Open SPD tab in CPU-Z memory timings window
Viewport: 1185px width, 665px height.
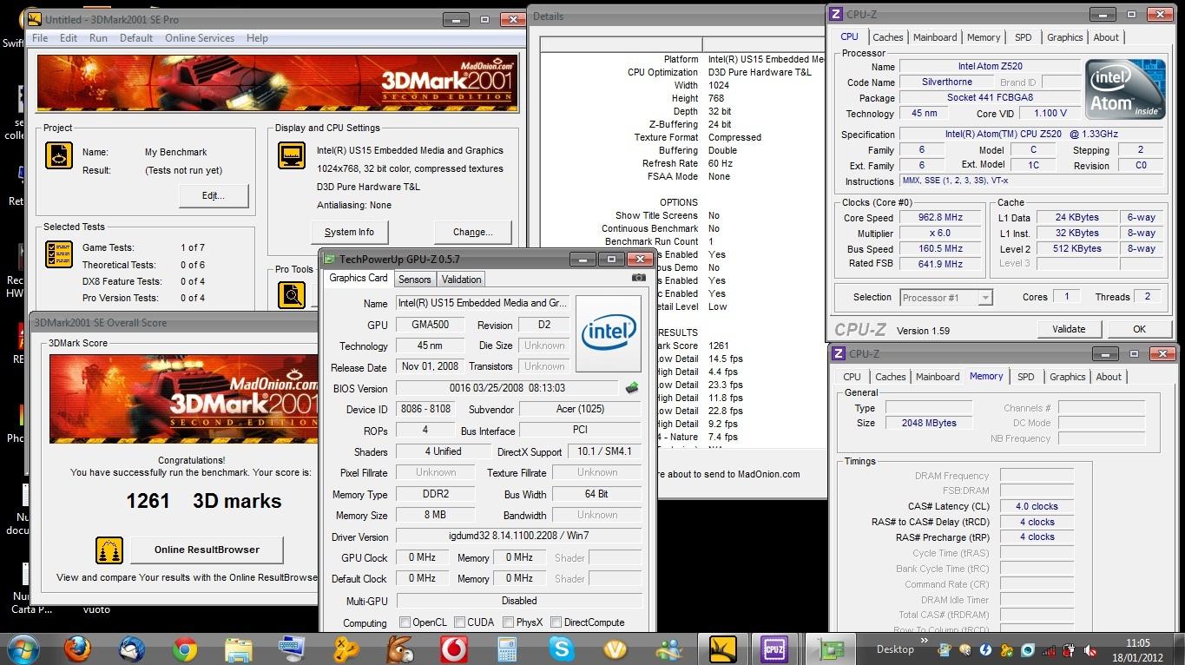tap(1026, 377)
